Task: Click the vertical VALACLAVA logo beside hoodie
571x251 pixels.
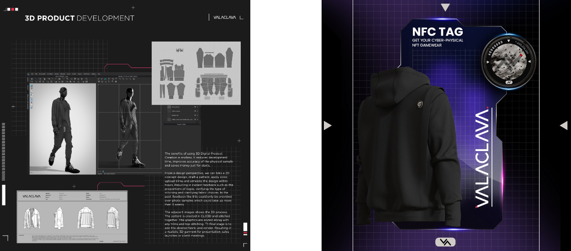Action: [482, 157]
